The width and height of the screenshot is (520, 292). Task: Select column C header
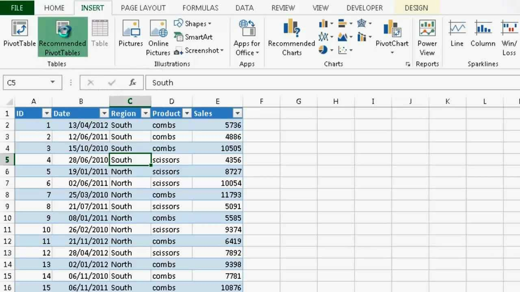pos(130,101)
